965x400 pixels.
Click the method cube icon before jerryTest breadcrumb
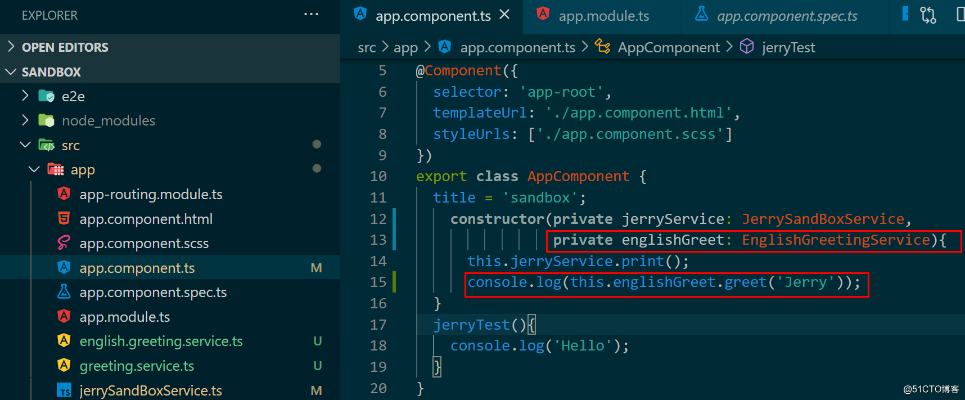tap(746, 46)
